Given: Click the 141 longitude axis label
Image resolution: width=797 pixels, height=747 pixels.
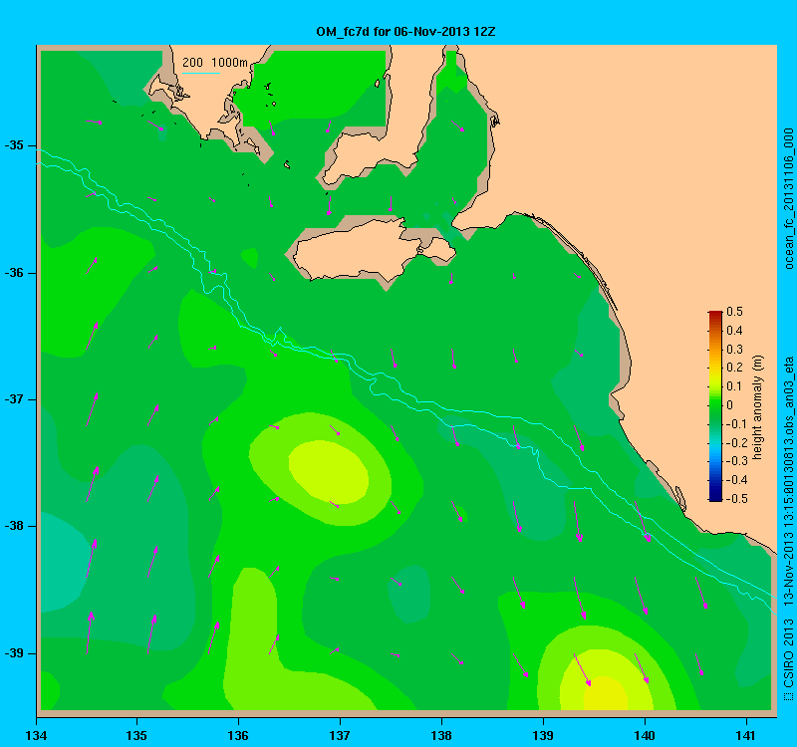Looking at the screenshot, I should point(746,735).
